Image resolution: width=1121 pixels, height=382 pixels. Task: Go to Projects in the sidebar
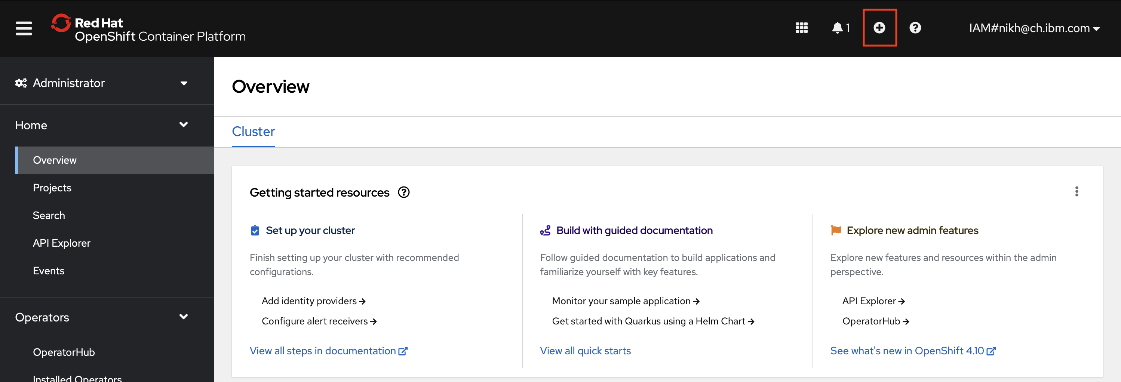click(52, 188)
